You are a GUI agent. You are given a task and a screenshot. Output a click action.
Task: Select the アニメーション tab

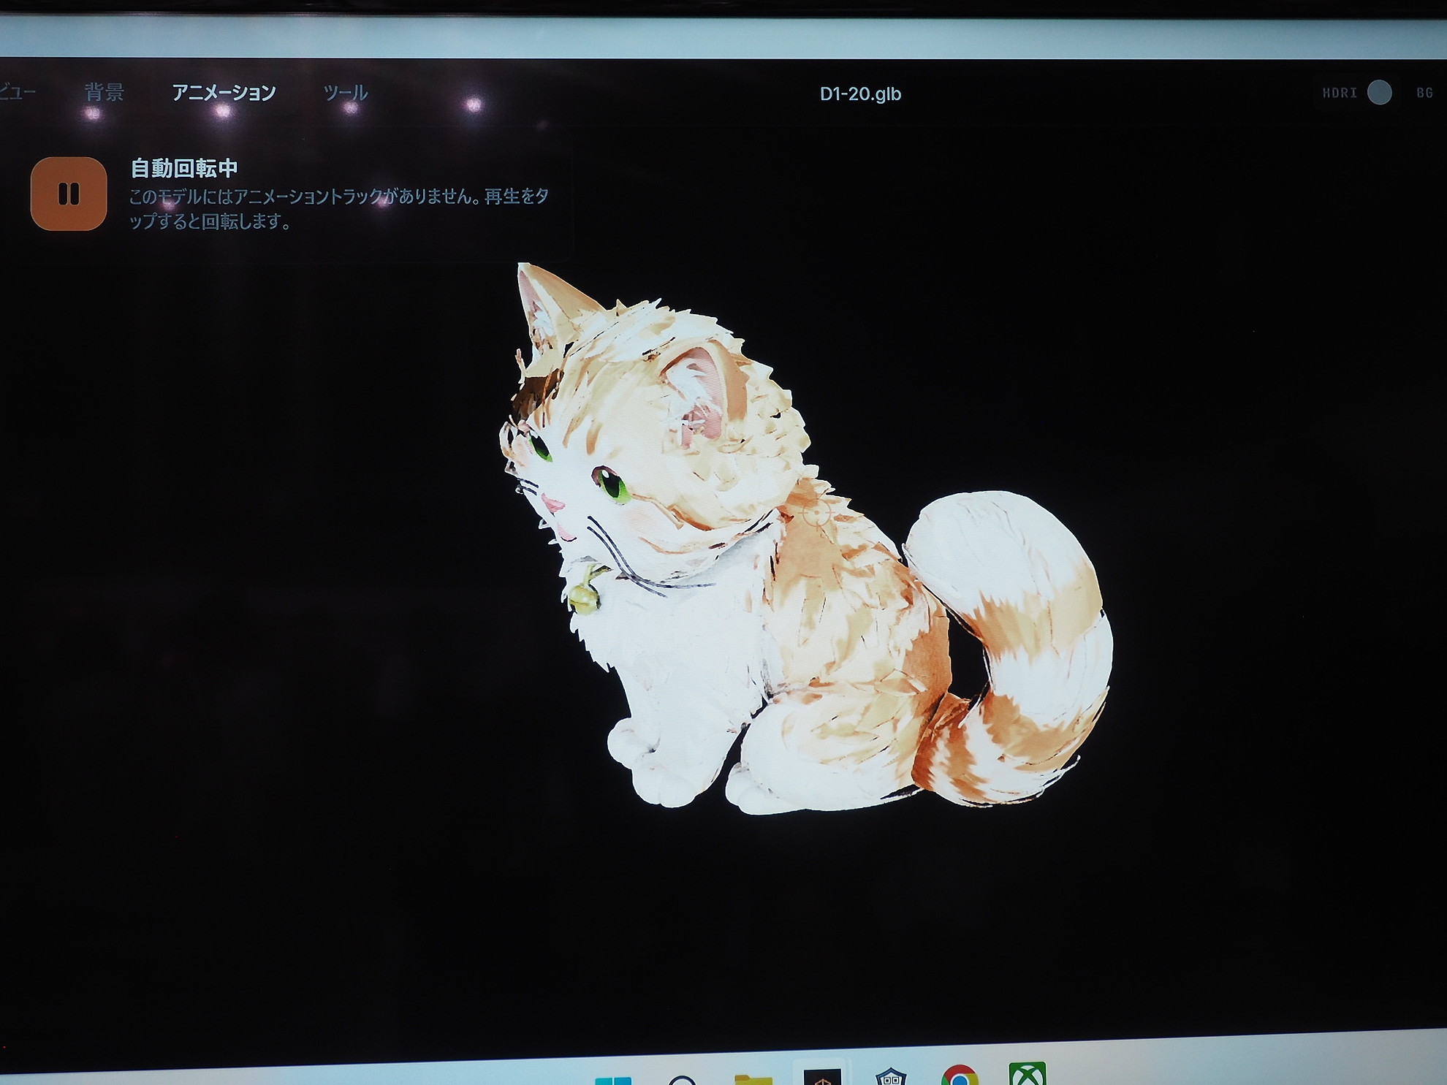coord(224,93)
